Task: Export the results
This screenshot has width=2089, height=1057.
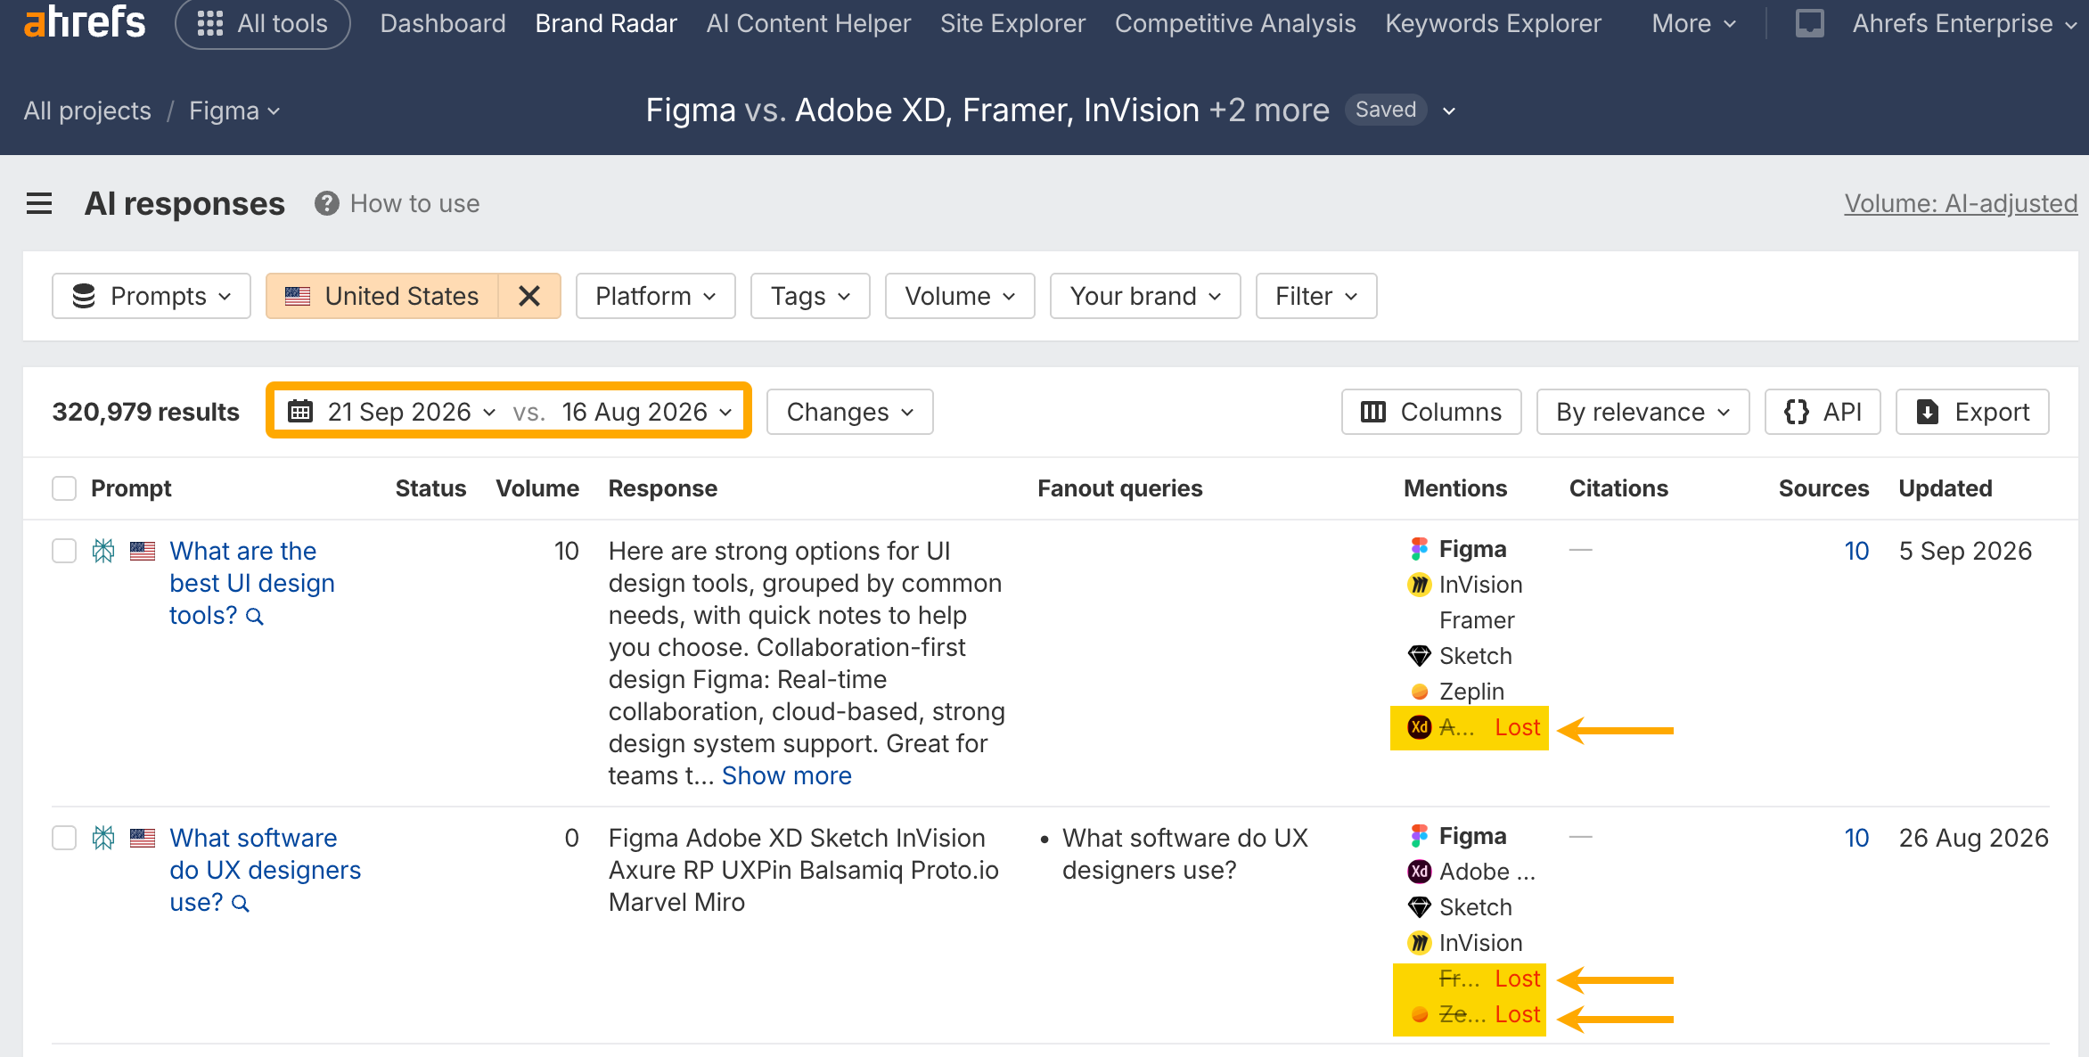Action: [x=1972, y=412]
